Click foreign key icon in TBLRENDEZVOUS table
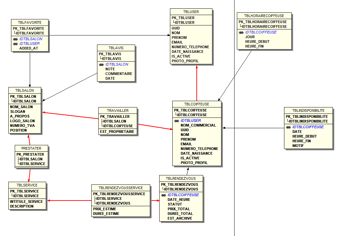The width and height of the screenshot is (363, 236). pos(164,195)
